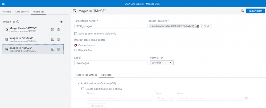The height and width of the screenshot is (108, 266).
Task: Click the icon left of Import Item
Action: 242,11
